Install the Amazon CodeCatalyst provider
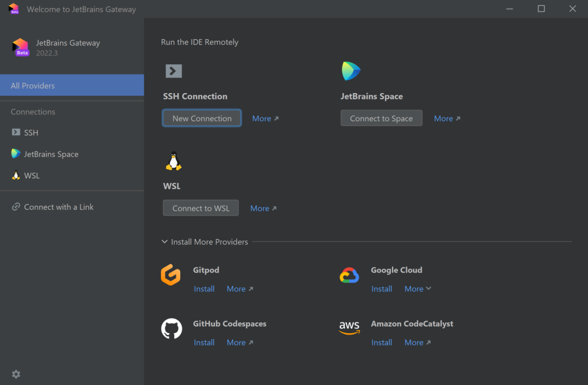 pyautogui.click(x=382, y=342)
